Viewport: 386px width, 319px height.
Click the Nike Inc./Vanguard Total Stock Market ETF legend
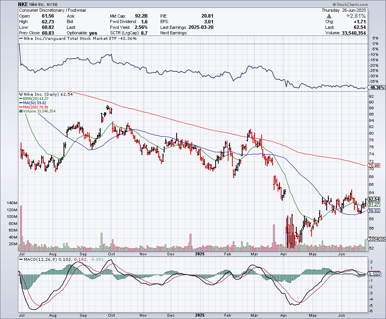coord(78,38)
